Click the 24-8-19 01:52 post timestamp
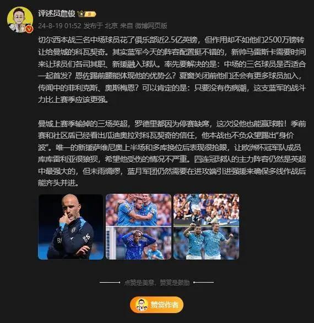This screenshot has height=323, width=314. [x=59, y=26]
